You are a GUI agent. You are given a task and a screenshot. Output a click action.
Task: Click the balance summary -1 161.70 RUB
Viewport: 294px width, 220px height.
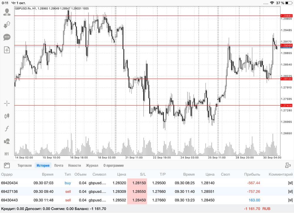257,209
